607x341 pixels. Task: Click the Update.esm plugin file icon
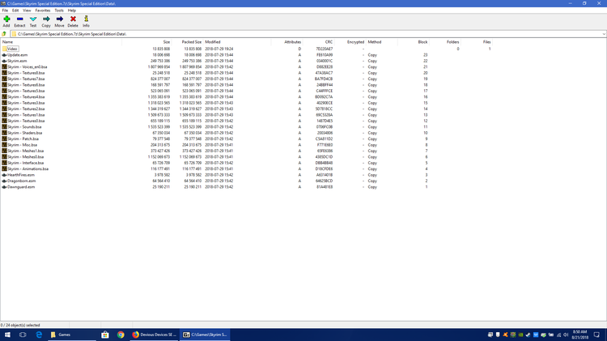pyautogui.click(x=4, y=55)
